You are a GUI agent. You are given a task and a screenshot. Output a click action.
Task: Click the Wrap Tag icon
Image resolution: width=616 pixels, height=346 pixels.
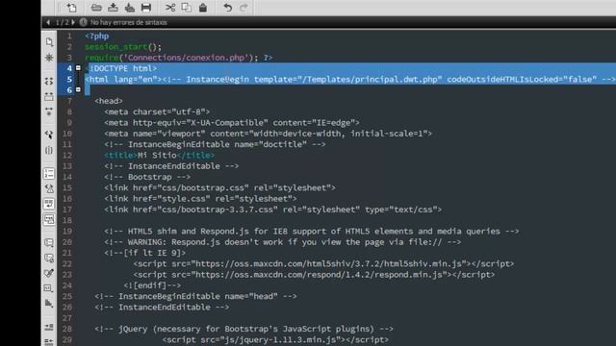pos(49,273)
